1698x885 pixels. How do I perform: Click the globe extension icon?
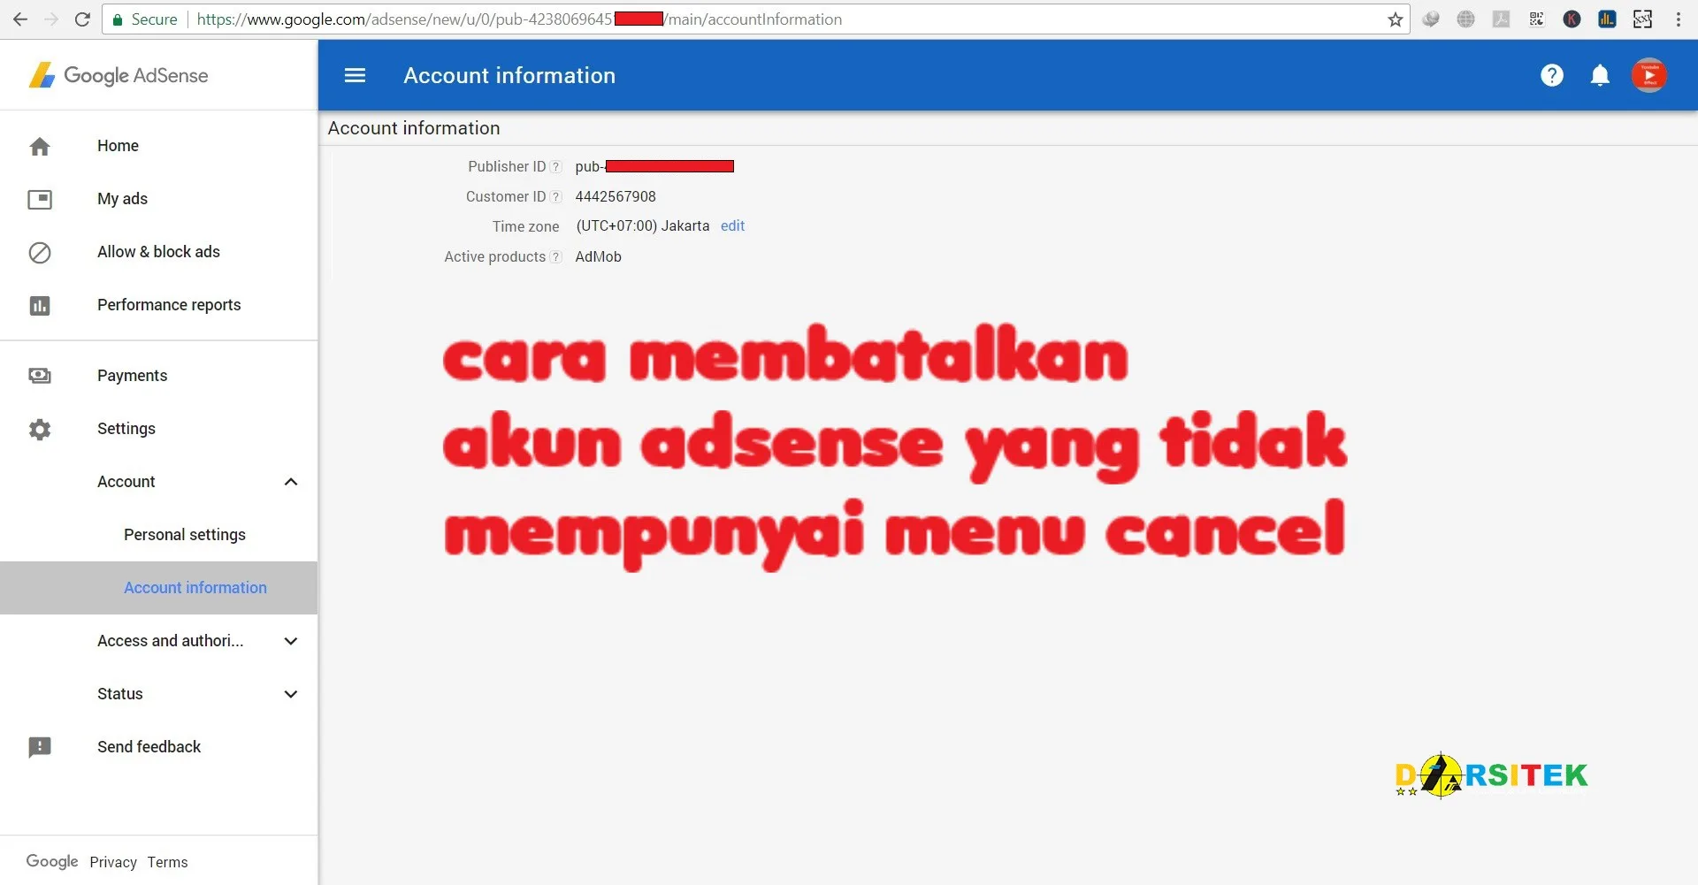tap(1465, 19)
